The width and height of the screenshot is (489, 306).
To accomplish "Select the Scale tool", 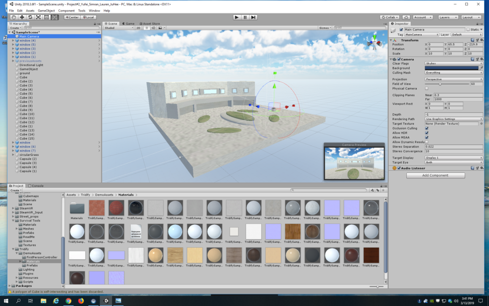I will (38, 17).
